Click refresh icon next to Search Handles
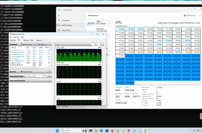Image resolution: width=202 pixels, height=133 pixels. point(46,76)
